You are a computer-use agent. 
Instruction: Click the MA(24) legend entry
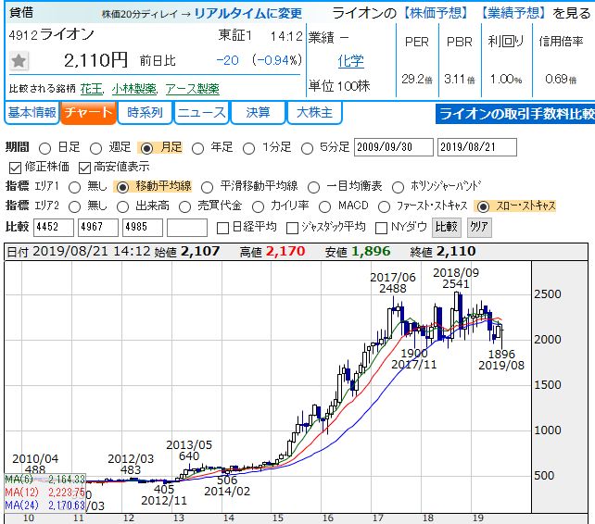point(44,505)
